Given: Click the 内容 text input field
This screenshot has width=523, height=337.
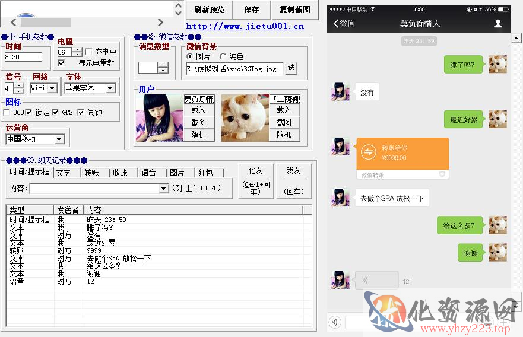Looking at the screenshot, I should (x=94, y=189).
